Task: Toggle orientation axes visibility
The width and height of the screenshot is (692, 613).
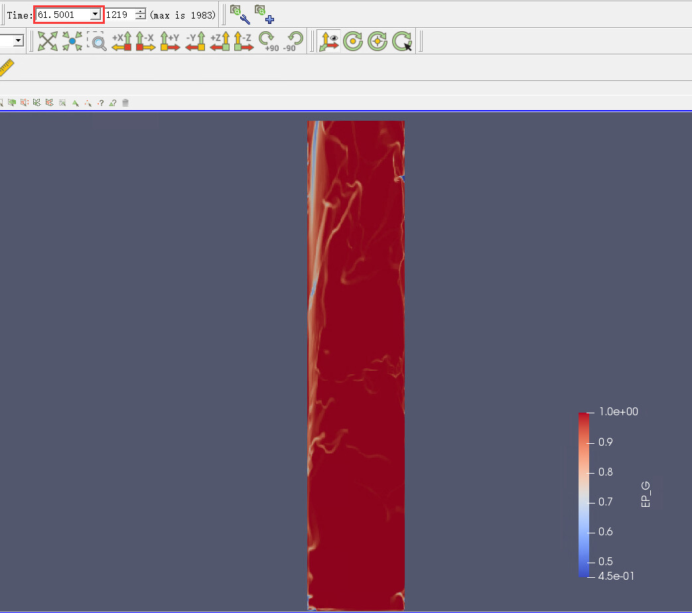Action: point(328,41)
